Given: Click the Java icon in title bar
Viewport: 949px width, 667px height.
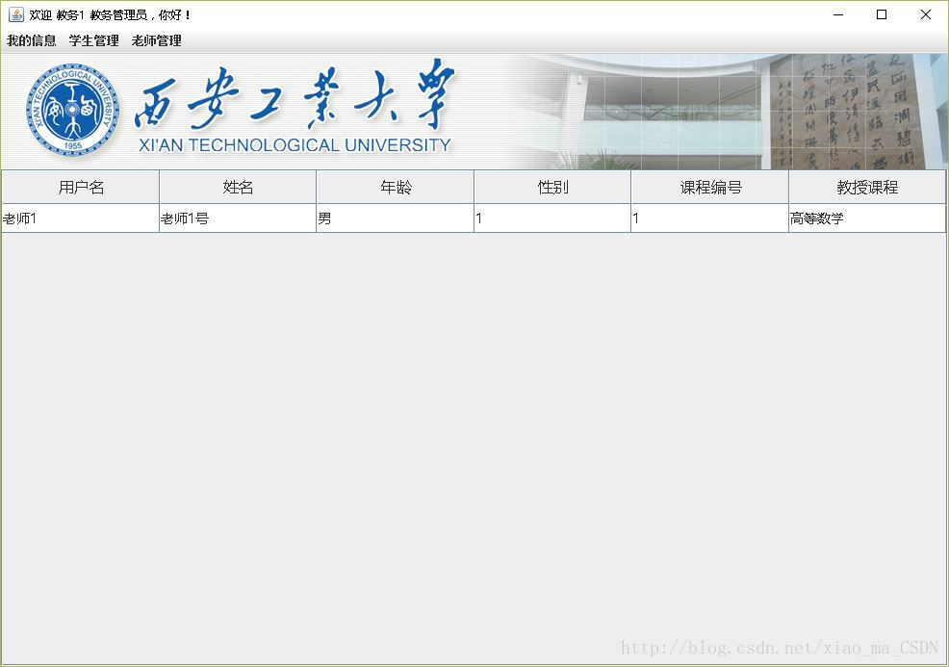Looking at the screenshot, I should 15,14.
